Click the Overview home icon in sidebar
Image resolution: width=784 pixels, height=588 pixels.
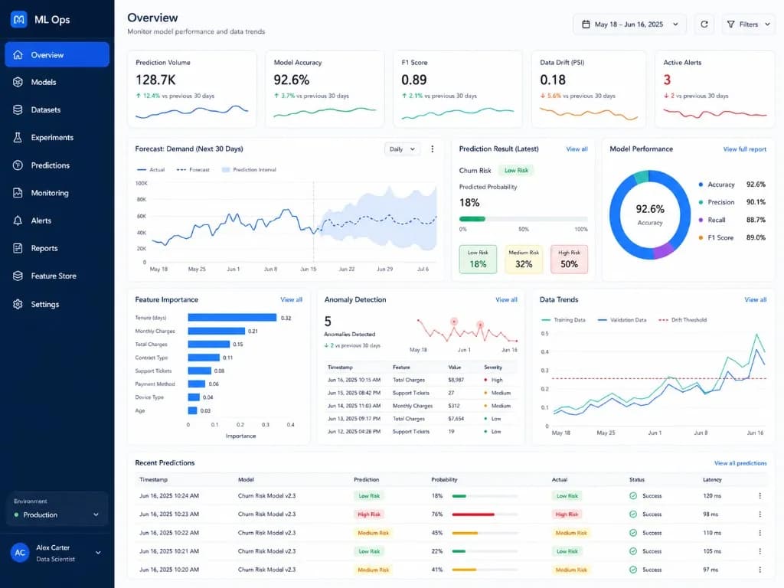18,54
